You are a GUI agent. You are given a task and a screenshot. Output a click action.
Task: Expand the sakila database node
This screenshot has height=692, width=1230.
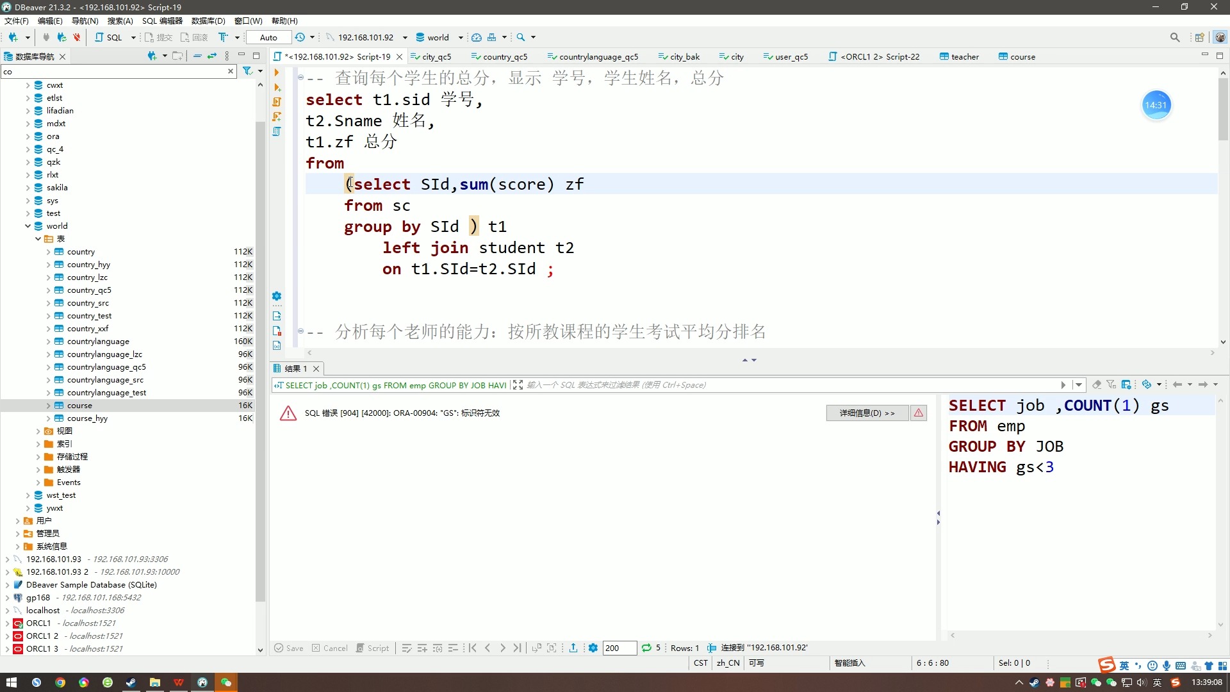pyautogui.click(x=28, y=187)
